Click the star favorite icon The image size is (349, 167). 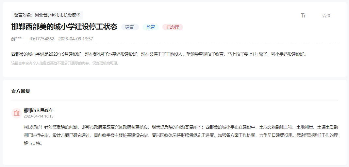(324, 16)
